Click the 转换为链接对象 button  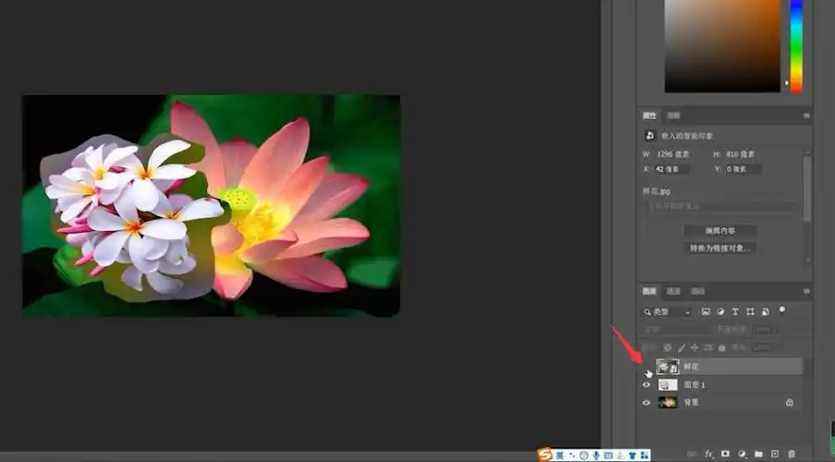[x=719, y=249]
